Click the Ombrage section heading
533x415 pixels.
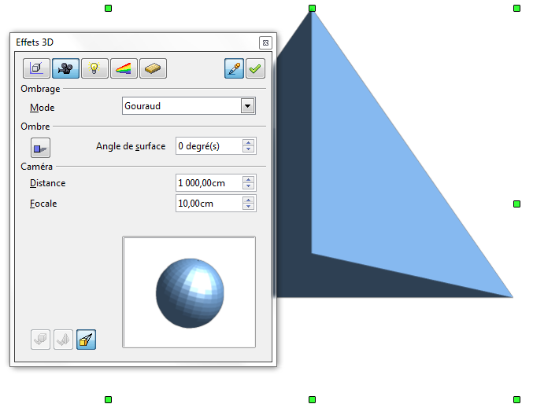coord(40,89)
